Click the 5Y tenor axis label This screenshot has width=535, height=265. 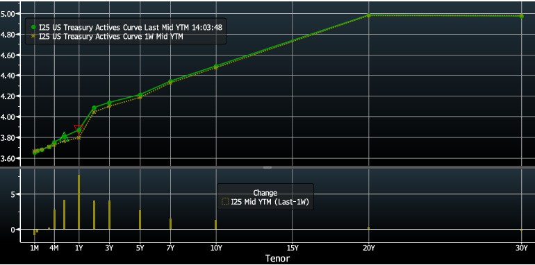[x=140, y=248]
